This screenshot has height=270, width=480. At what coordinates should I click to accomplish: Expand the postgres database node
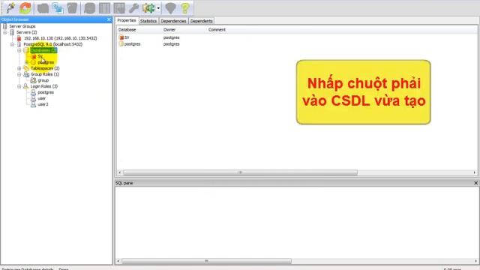(27, 62)
